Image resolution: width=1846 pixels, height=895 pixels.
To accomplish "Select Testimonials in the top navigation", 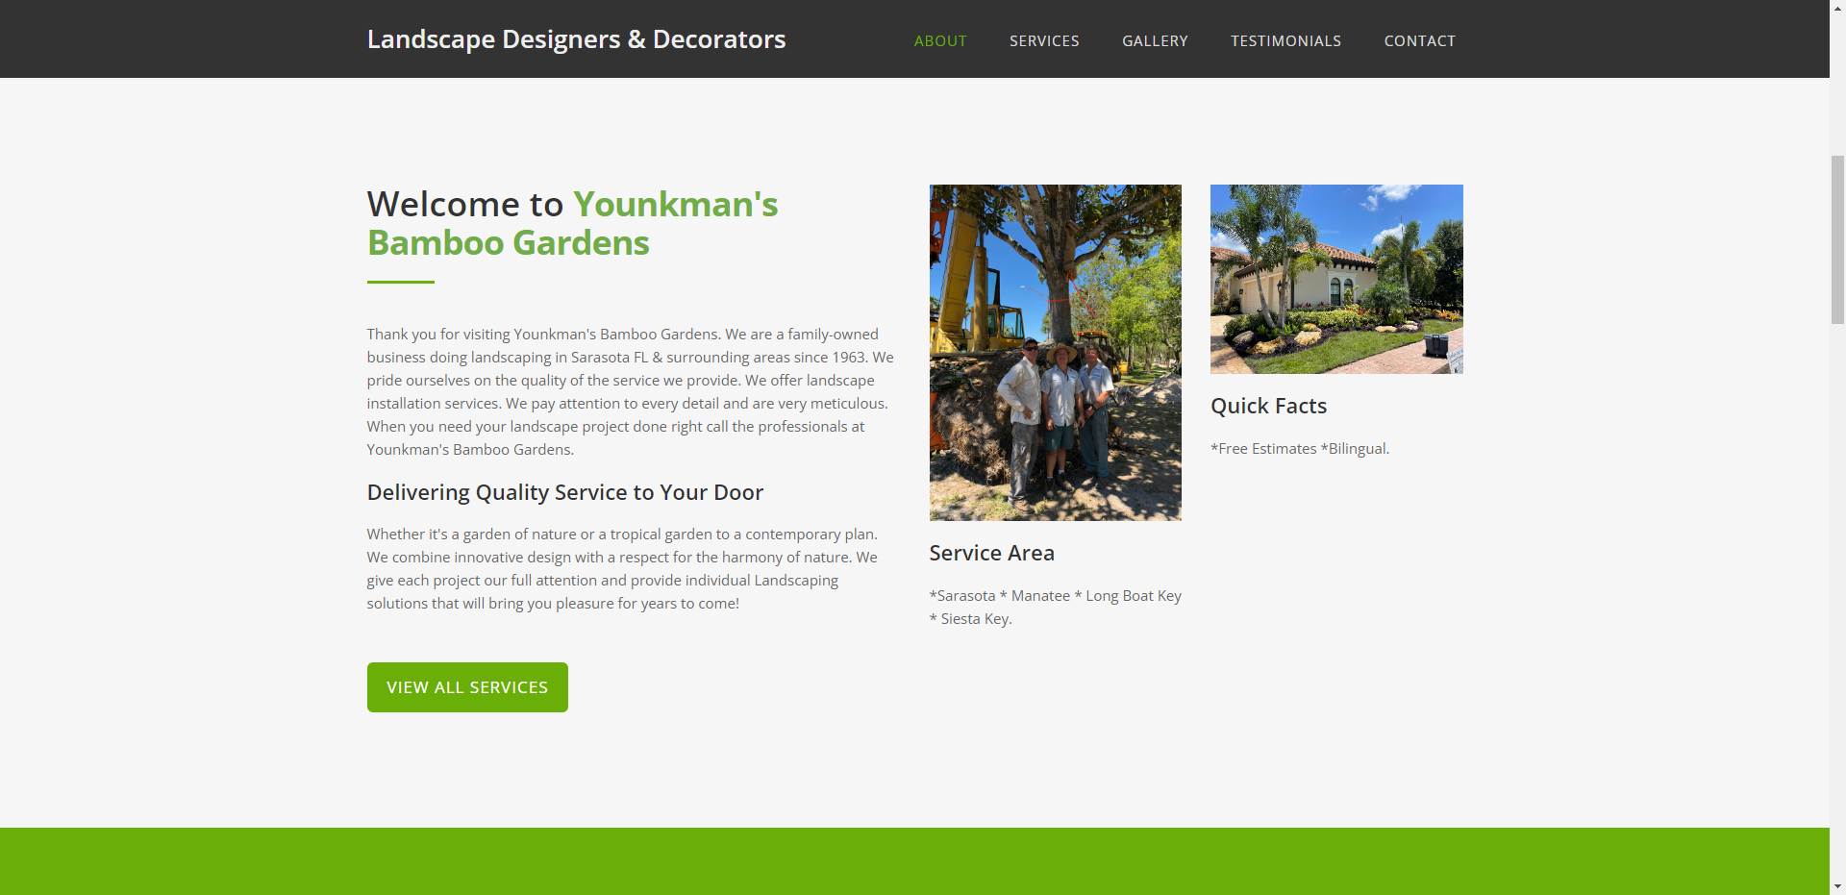I will [x=1285, y=41].
